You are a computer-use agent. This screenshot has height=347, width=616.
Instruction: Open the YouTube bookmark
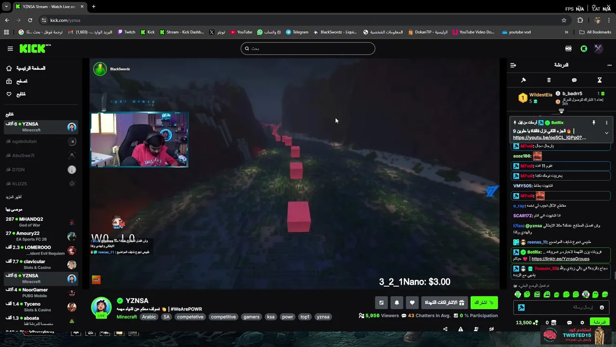[241, 32]
